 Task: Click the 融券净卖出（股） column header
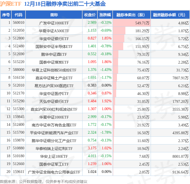tap(132, 15)
